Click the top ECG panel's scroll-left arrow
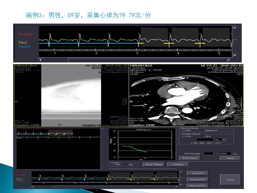Screen dimensions: 257x193 (x=41, y=60)
